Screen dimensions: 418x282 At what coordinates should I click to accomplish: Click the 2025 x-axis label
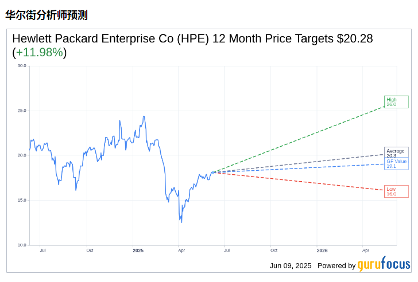(x=138, y=250)
